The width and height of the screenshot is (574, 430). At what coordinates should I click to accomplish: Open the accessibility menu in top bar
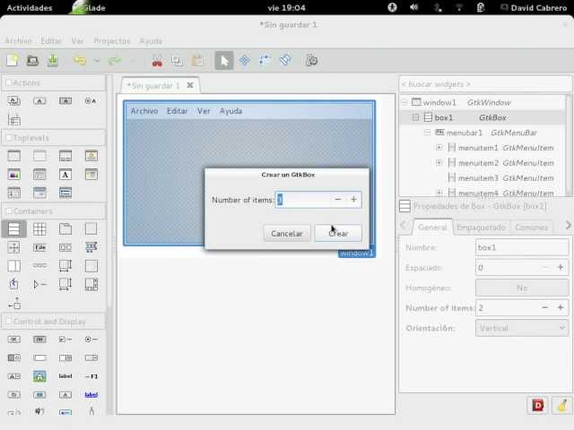(392, 8)
